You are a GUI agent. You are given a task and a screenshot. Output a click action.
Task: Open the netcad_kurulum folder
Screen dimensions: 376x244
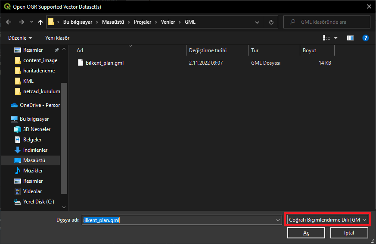point(41,91)
